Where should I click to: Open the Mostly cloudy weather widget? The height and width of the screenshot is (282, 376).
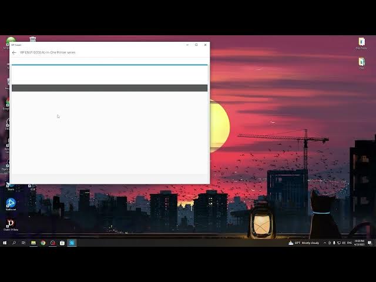[305, 243]
